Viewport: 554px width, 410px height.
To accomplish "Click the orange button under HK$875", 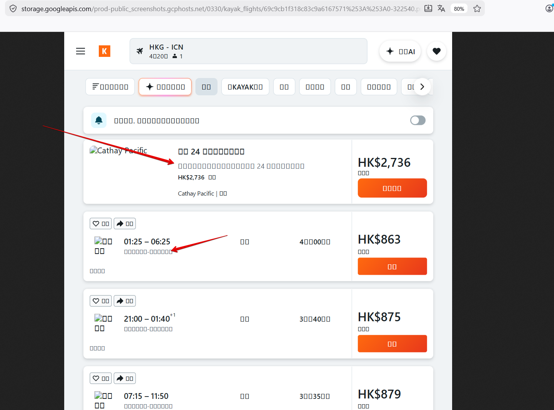I will 392,344.
